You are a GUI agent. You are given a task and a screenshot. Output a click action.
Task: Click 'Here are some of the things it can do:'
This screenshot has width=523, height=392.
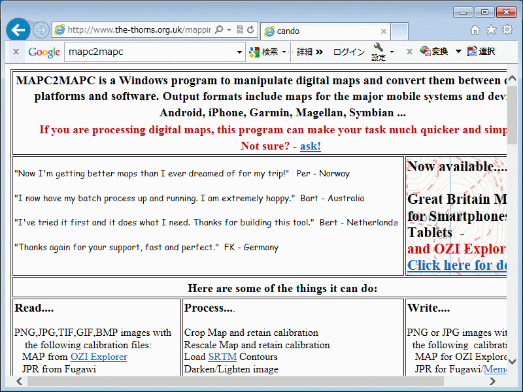[282, 288]
